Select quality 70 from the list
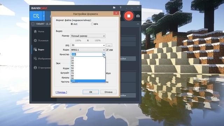 click(88, 73)
